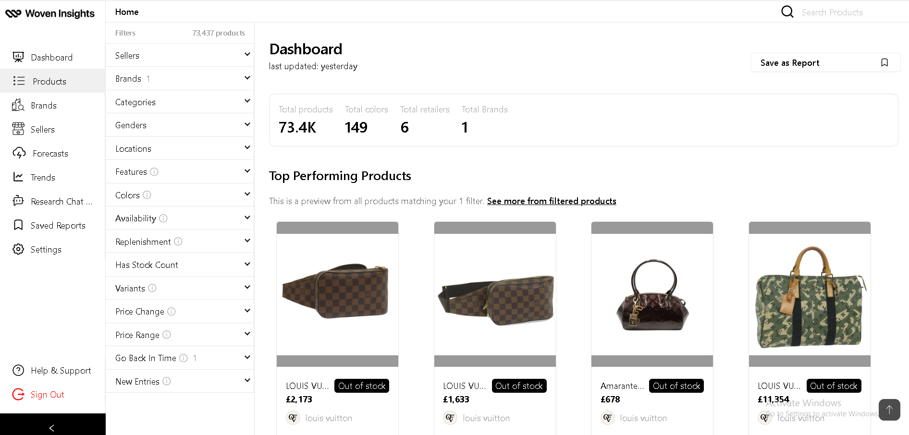Go to Saved Reports in sidebar
The image size is (909, 435).
58,226
